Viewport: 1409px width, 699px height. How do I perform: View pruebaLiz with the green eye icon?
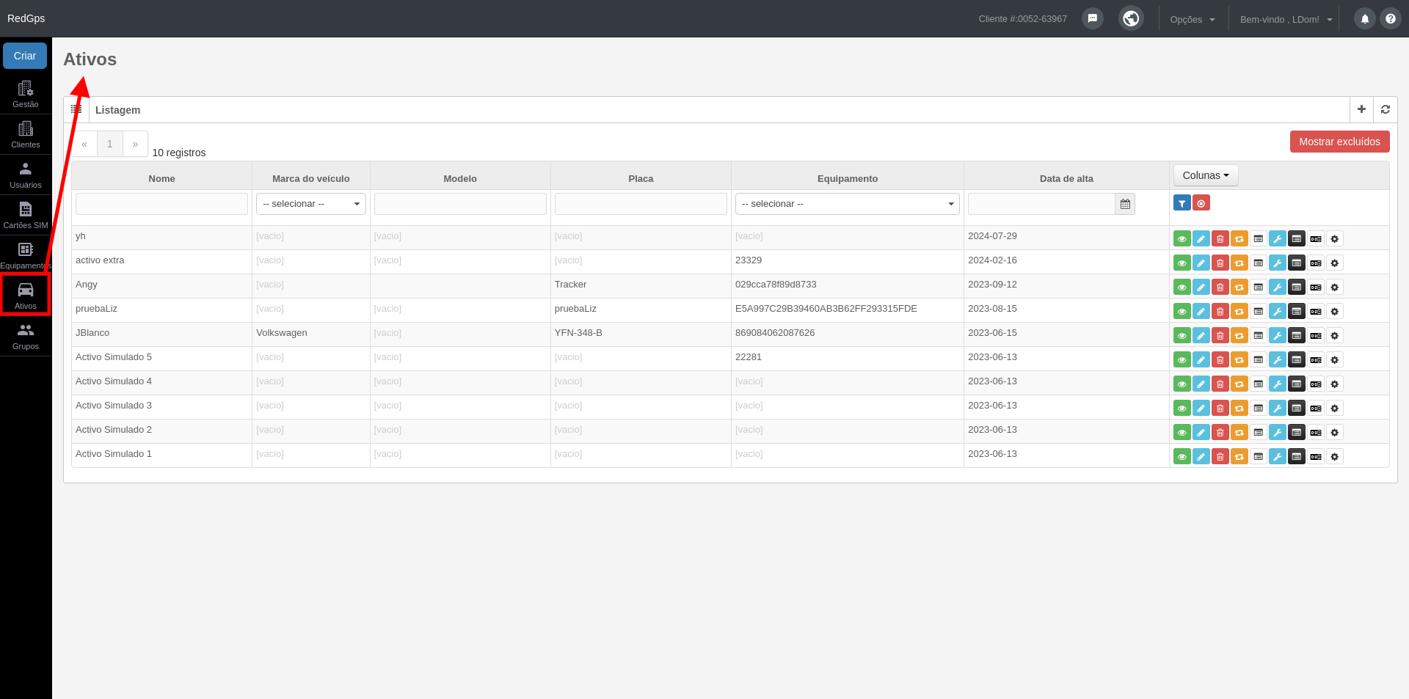tap(1182, 311)
